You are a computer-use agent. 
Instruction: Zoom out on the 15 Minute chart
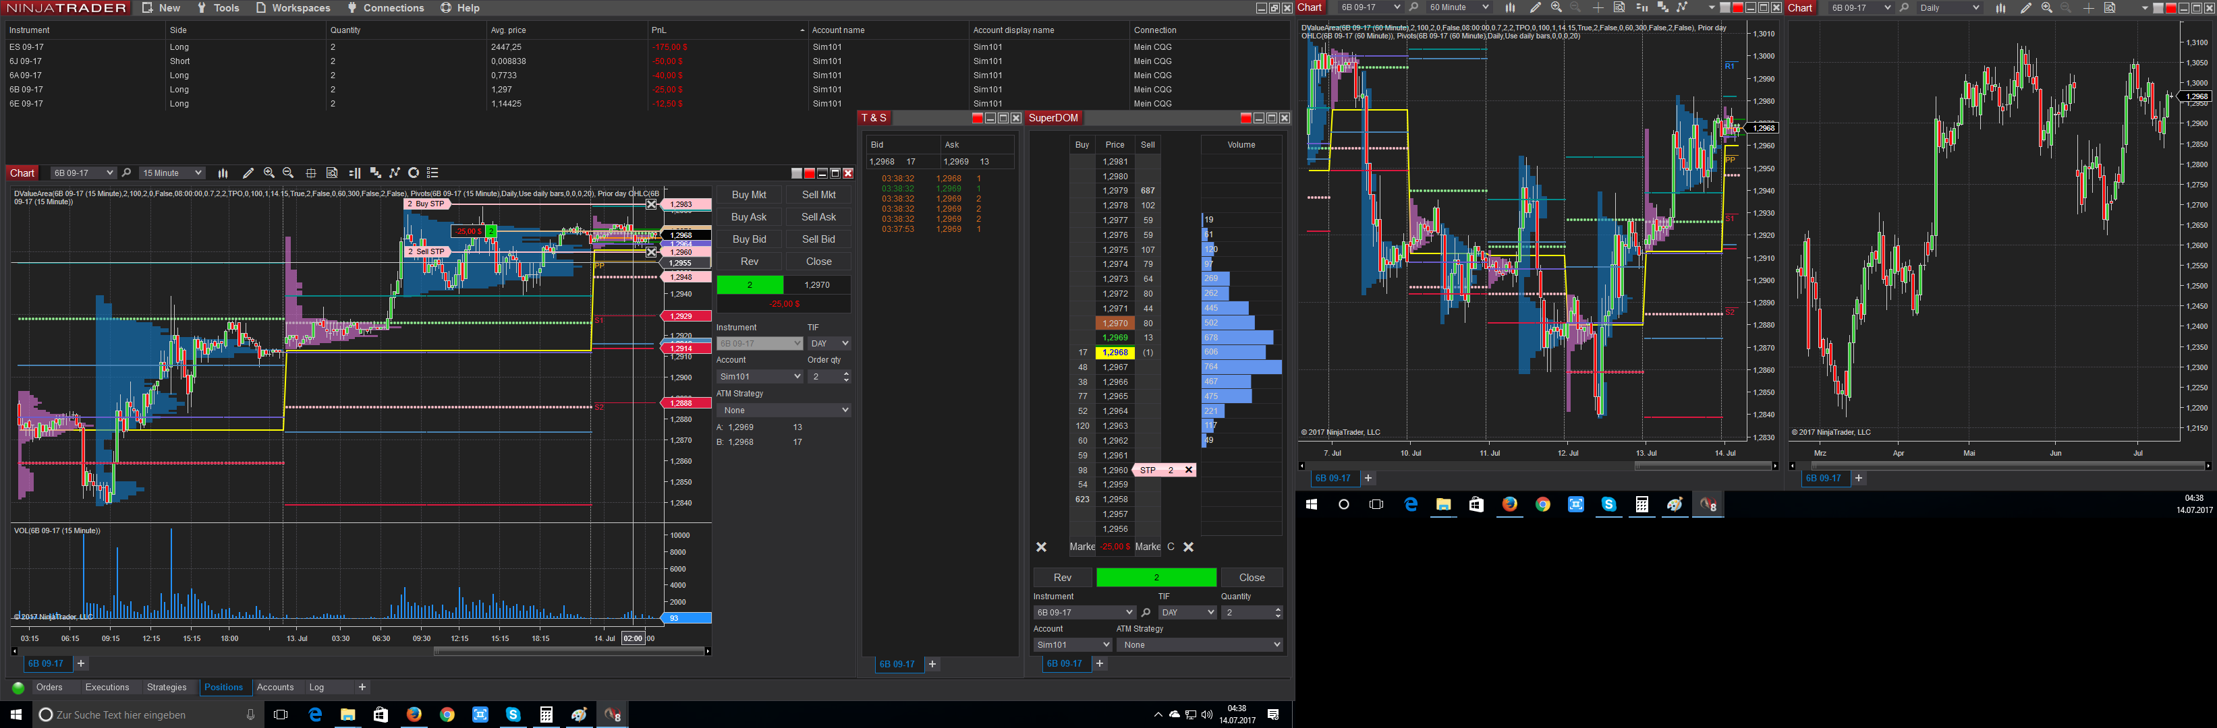288,173
